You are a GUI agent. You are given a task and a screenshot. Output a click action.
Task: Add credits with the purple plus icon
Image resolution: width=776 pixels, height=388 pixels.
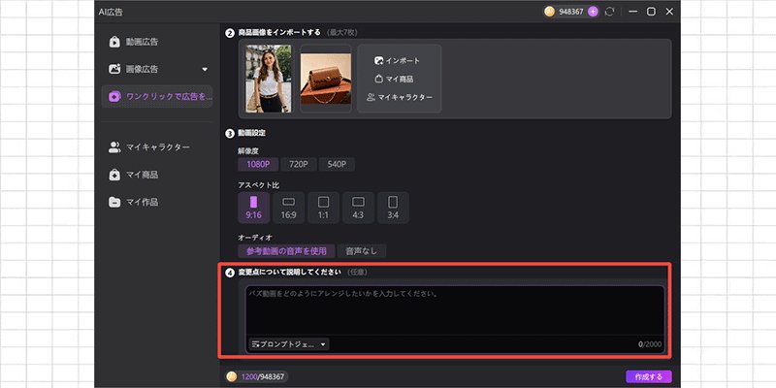tap(593, 12)
